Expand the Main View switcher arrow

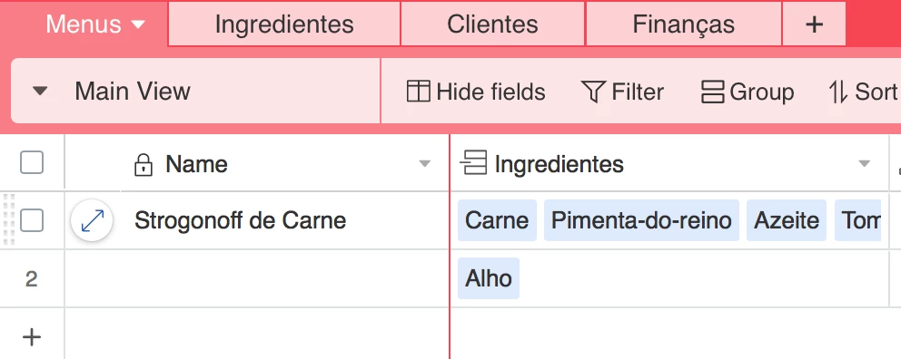[40, 92]
